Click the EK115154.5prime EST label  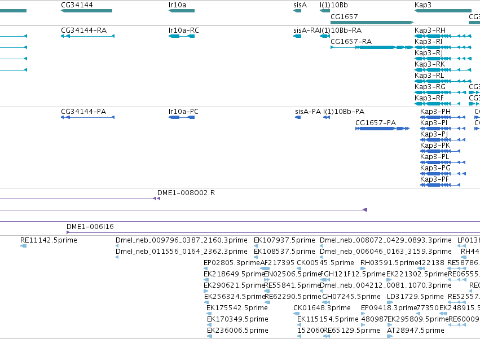pyautogui.click(x=328, y=319)
